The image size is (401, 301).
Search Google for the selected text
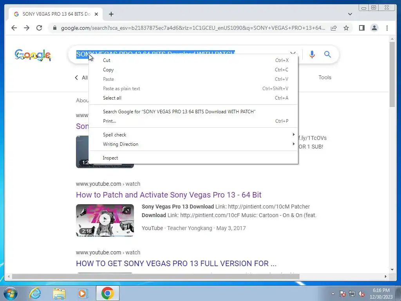coord(193,112)
